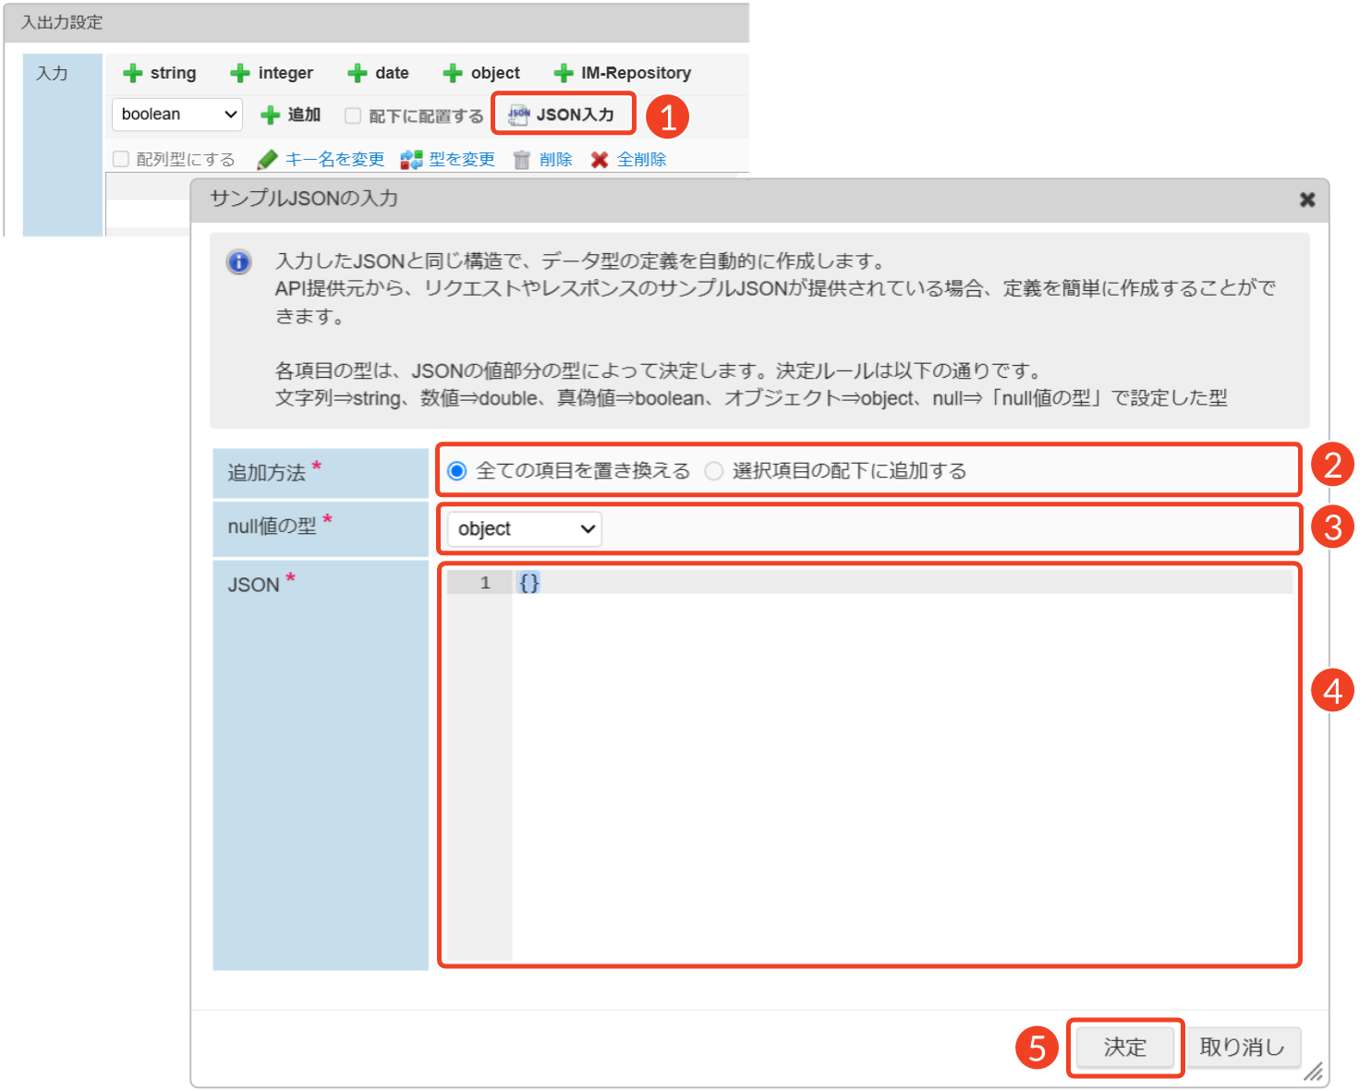This screenshot has height=1091, width=1371.
Task: Select 全ての項目を置き換える radio option
Action: [x=456, y=471]
